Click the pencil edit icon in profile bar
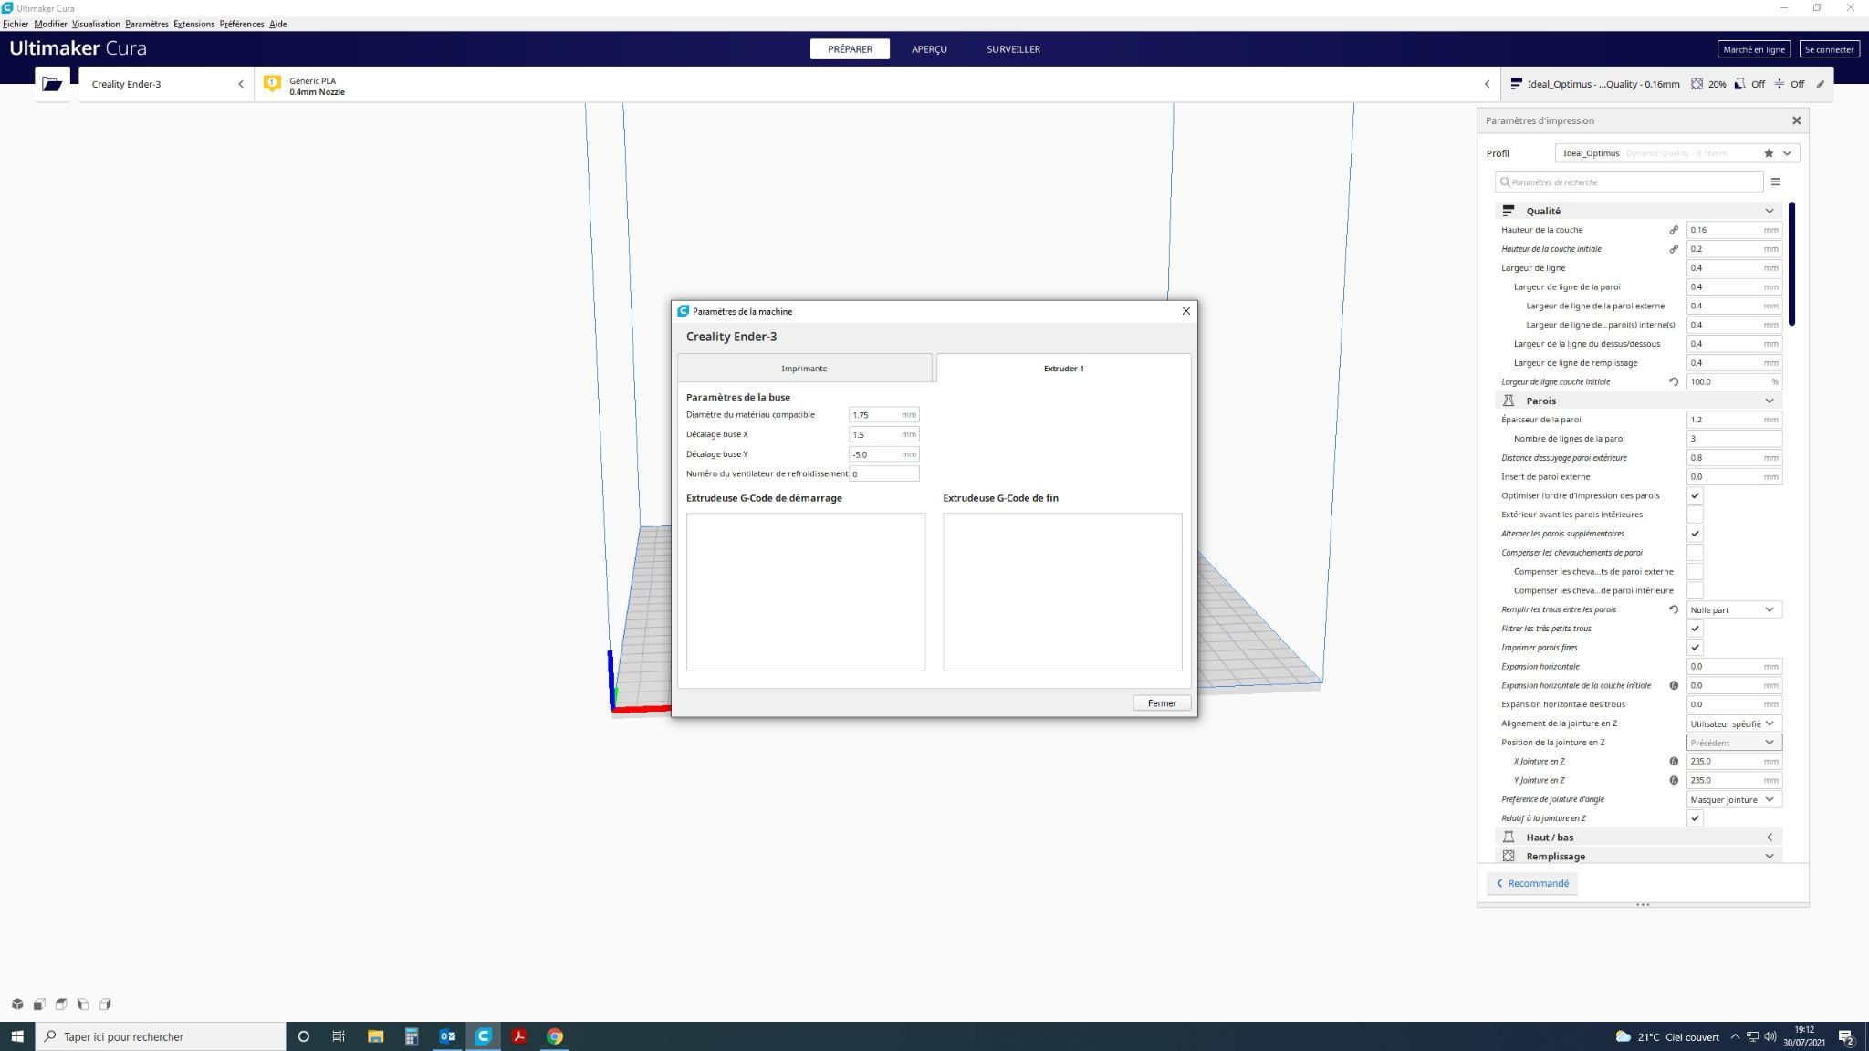 tap(1820, 84)
